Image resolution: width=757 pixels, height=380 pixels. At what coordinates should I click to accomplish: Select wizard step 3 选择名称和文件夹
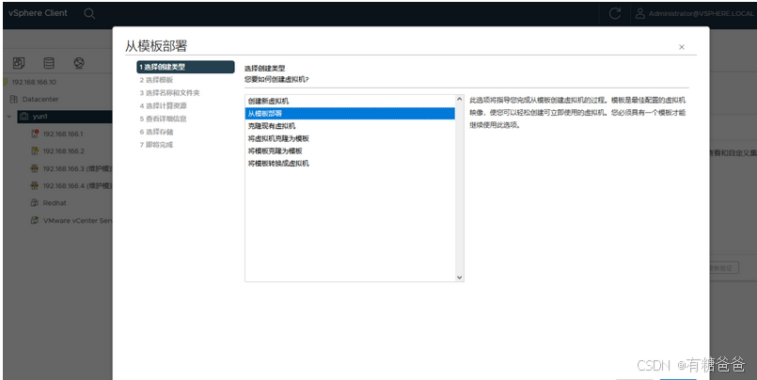point(170,93)
